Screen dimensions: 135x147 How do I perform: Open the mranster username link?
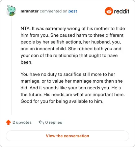click(x=30, y=11)
